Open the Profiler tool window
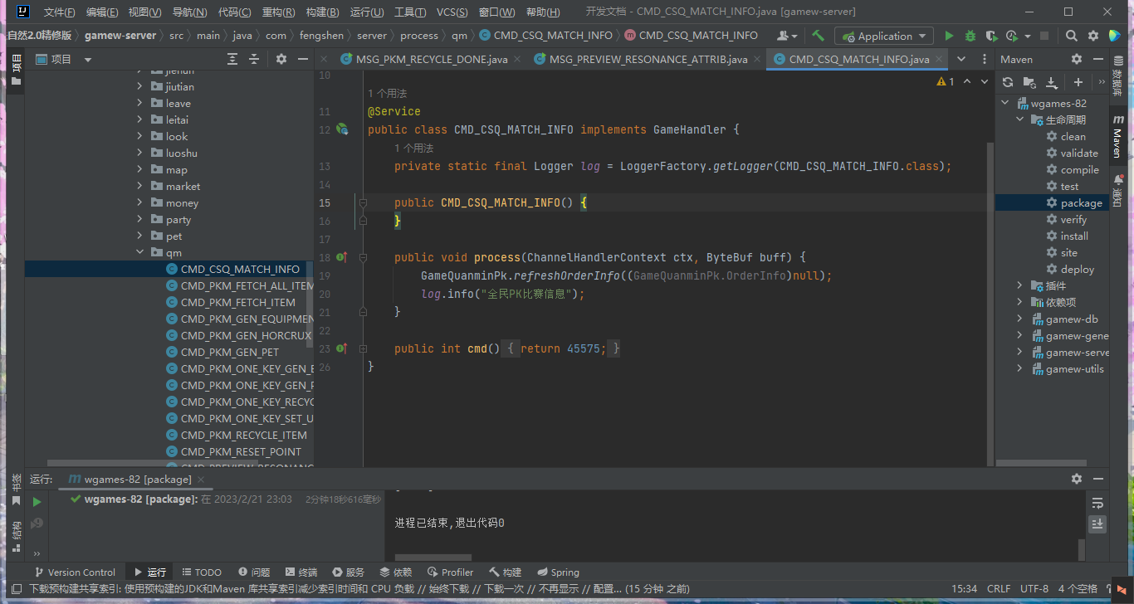Viewport: 1134px width, 604px height. click(x=451, y=572)
